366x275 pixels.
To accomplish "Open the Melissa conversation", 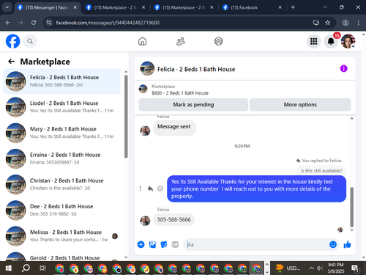I will (x=61, y=236).
